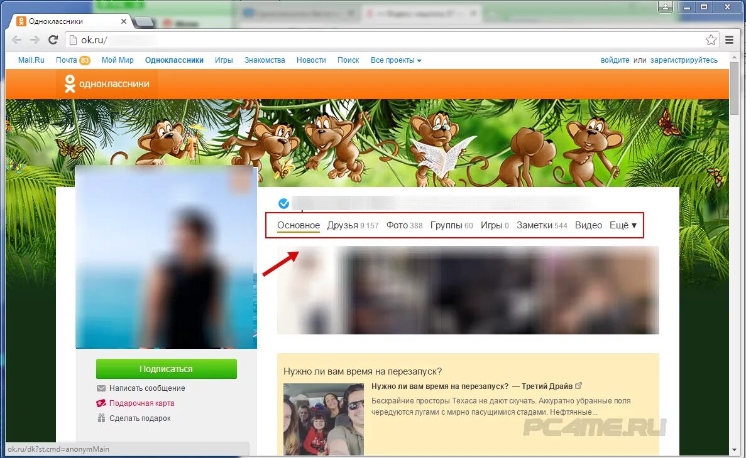
Task: Click Подарочная карта link
Action: tap(142, 403)
